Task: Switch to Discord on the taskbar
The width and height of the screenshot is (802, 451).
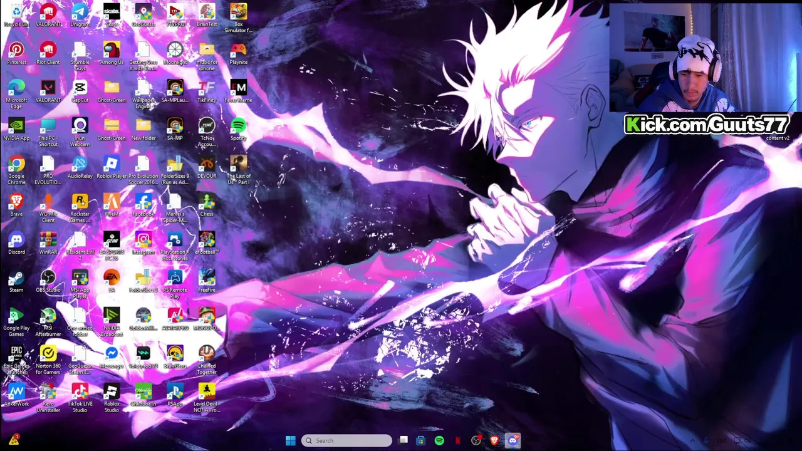Action: tap(513, 440)
